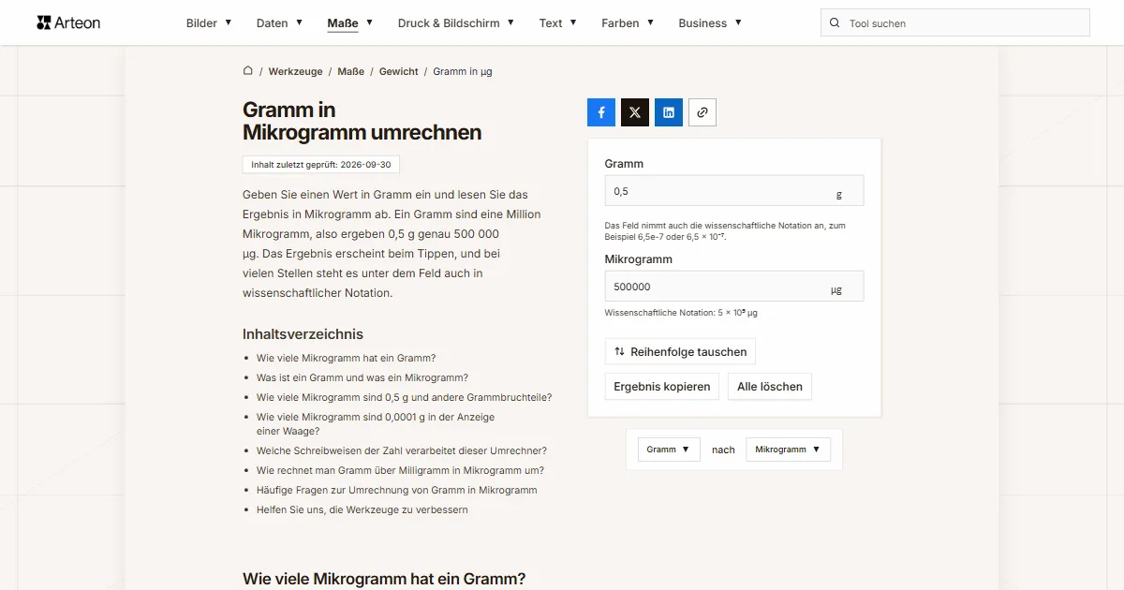Screen dimensions: 1124x590
Task: Share the page on LinkedIn
Action: click(x=669, y=112)
